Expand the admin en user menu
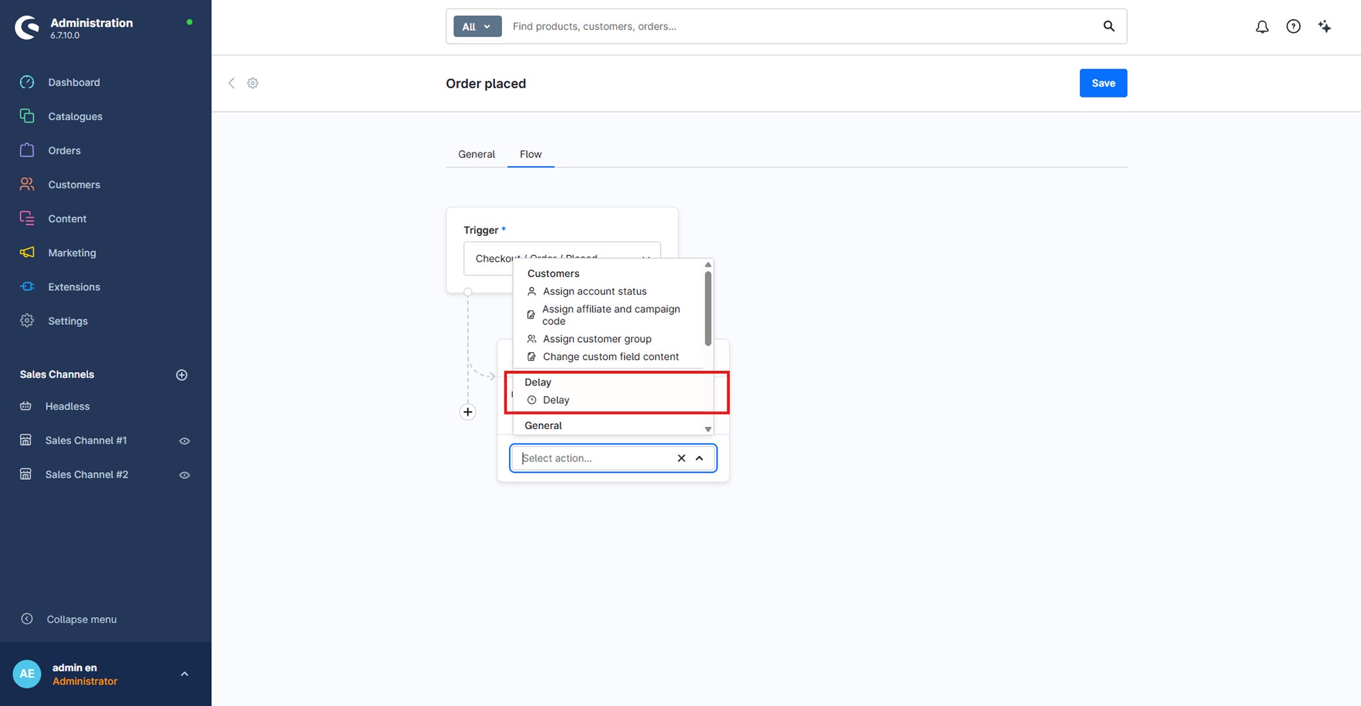The height and width of the screenshot is (706, 1361). (x=184, y=674)
